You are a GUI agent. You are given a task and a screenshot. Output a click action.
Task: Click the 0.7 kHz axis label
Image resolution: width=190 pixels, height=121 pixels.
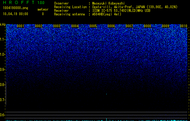pos(2,100)
